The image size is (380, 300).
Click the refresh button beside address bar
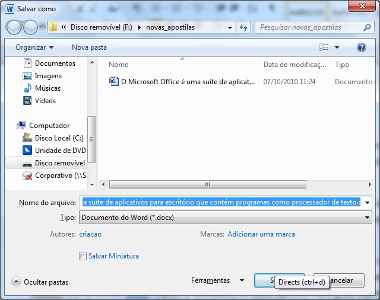click(x=243, y=27)
